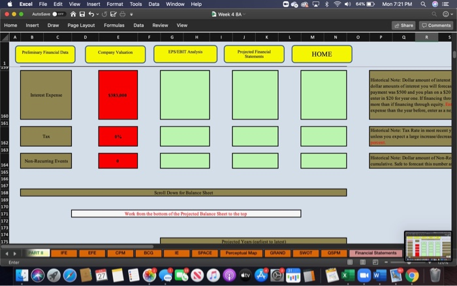
Task: Click the next sheet navigation arrow
Action: [x=14, y=253]
